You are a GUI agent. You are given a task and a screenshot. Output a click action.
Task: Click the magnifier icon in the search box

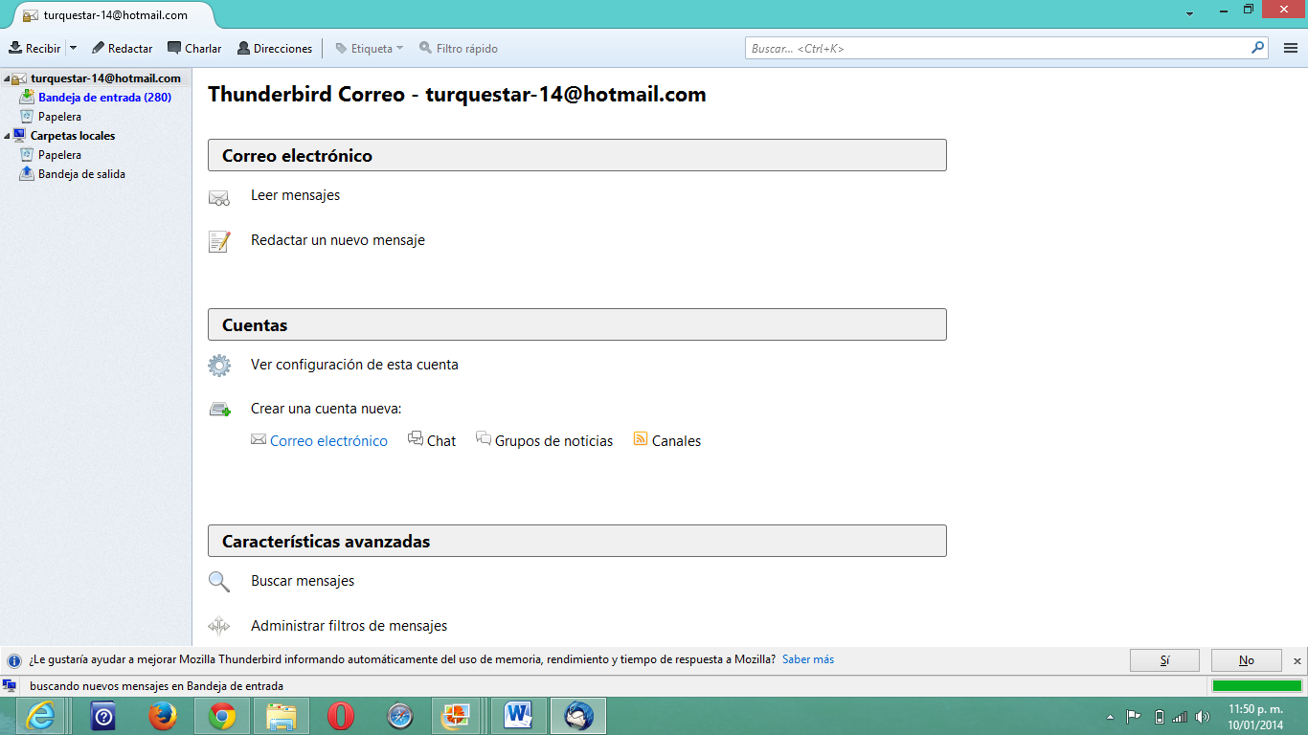pyautogui.click(x=1257, y=47)
